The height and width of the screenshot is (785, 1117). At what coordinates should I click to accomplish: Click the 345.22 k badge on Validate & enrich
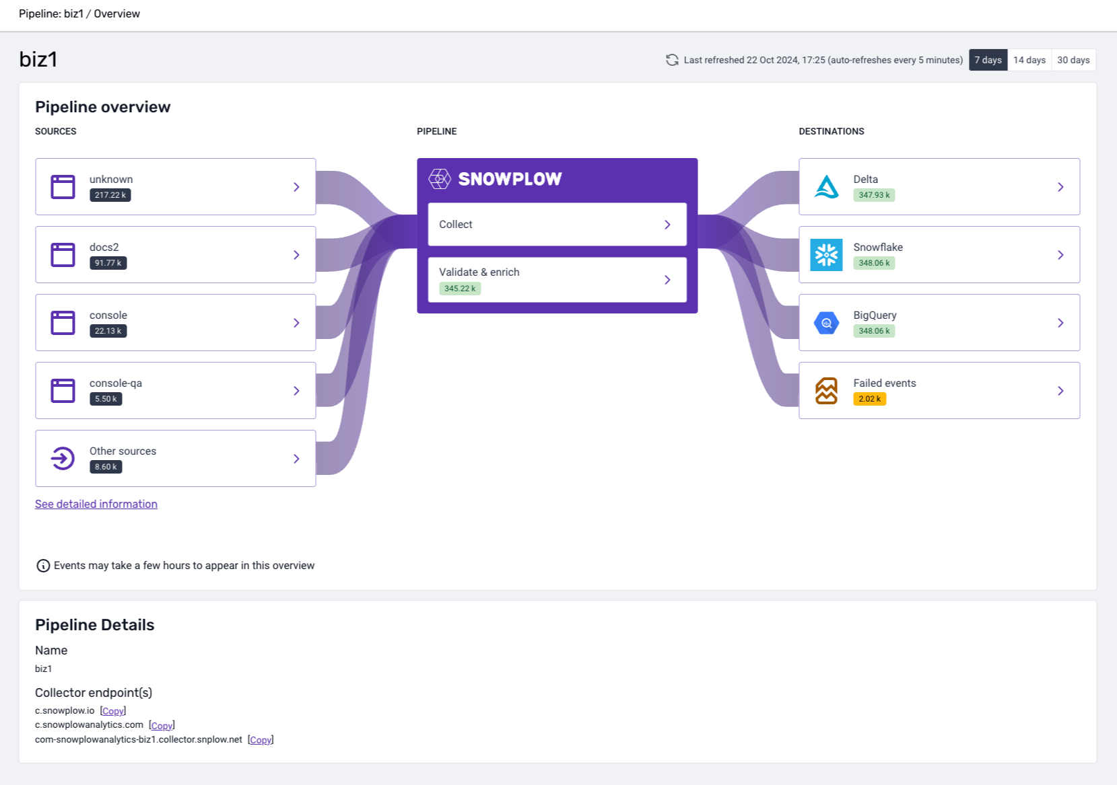tap(460, 289)
